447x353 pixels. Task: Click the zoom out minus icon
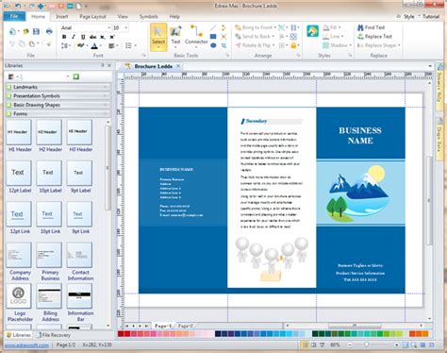pos(350,345)
